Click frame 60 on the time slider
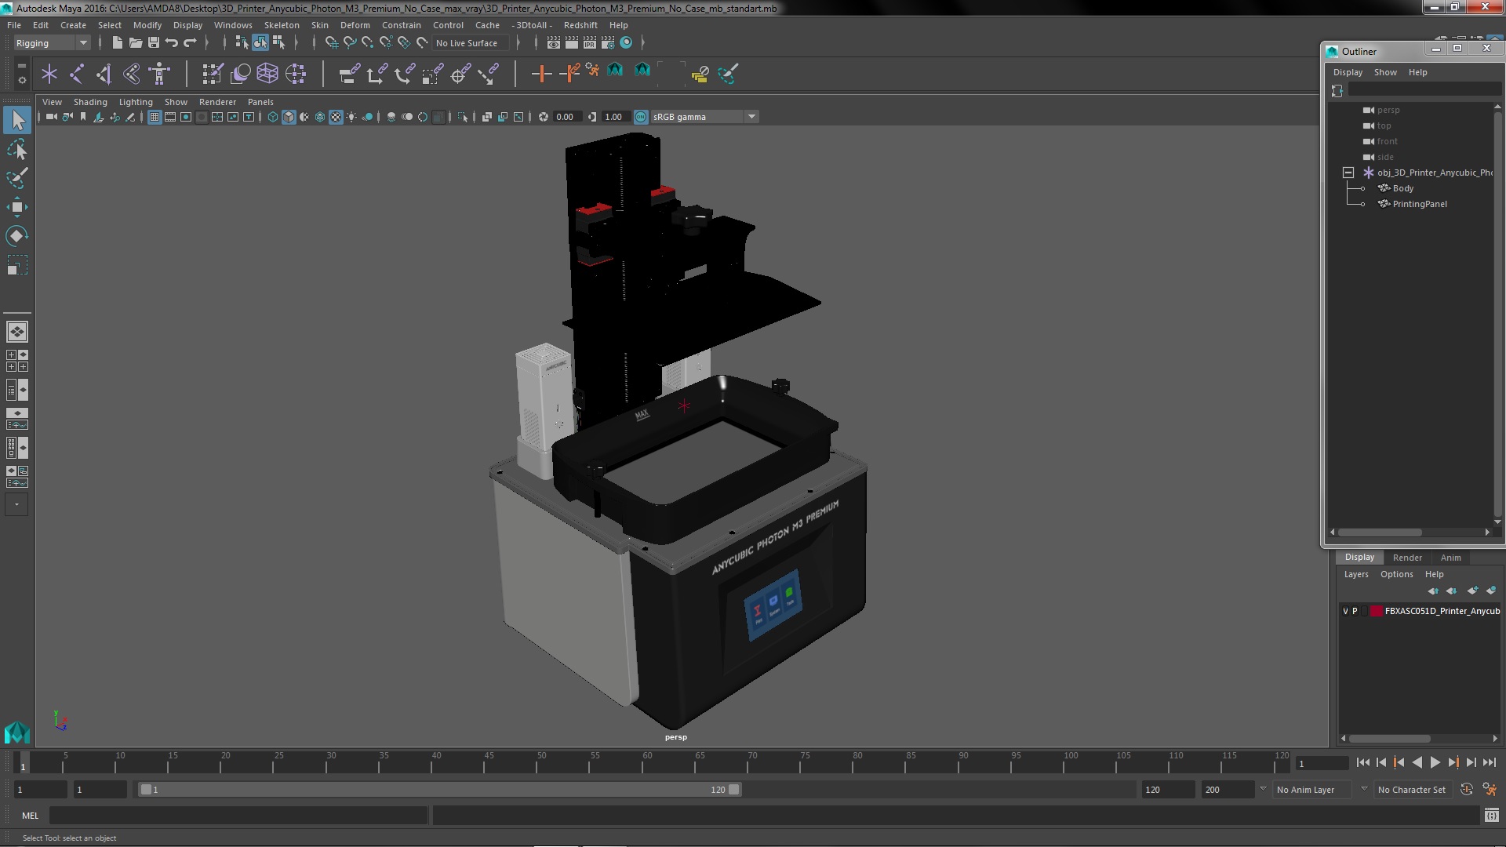The width and height of the screenshot is (1506, 847). tap(647, 763)
